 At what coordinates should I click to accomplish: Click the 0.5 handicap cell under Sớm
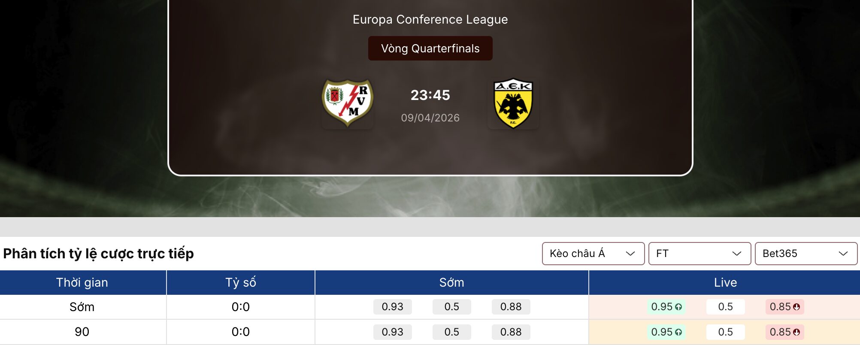pos(451,307)
